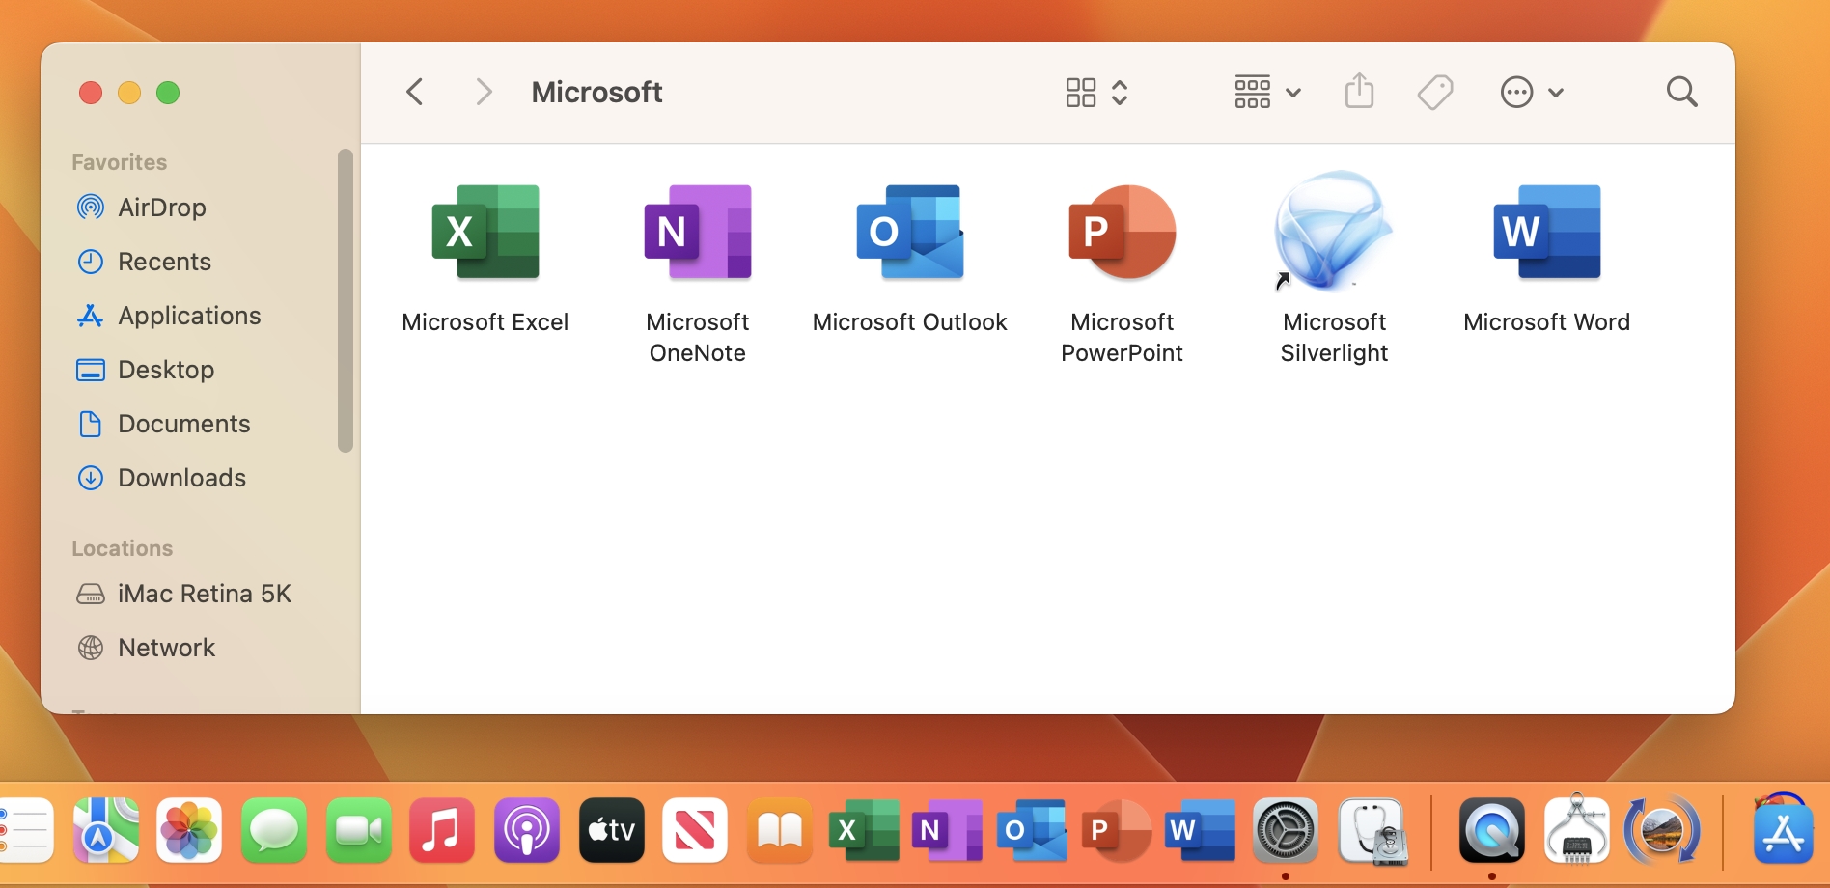
Task: Click the Share toolbar icon
Action: coord(1359,92)
